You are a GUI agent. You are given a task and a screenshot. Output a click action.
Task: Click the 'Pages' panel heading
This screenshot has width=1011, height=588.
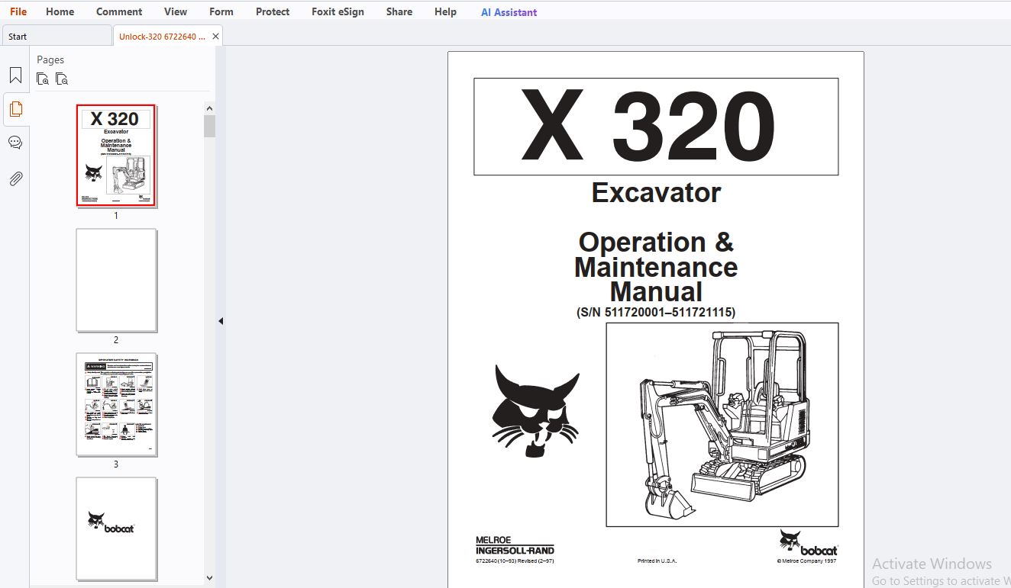coord(50,59)
